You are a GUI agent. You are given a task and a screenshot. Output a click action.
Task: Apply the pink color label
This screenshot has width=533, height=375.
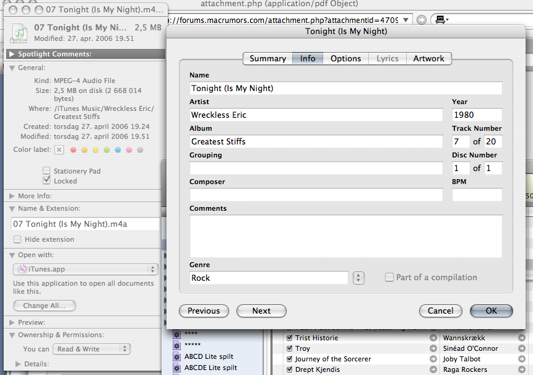pyautogui.click(x=129, y=150)
